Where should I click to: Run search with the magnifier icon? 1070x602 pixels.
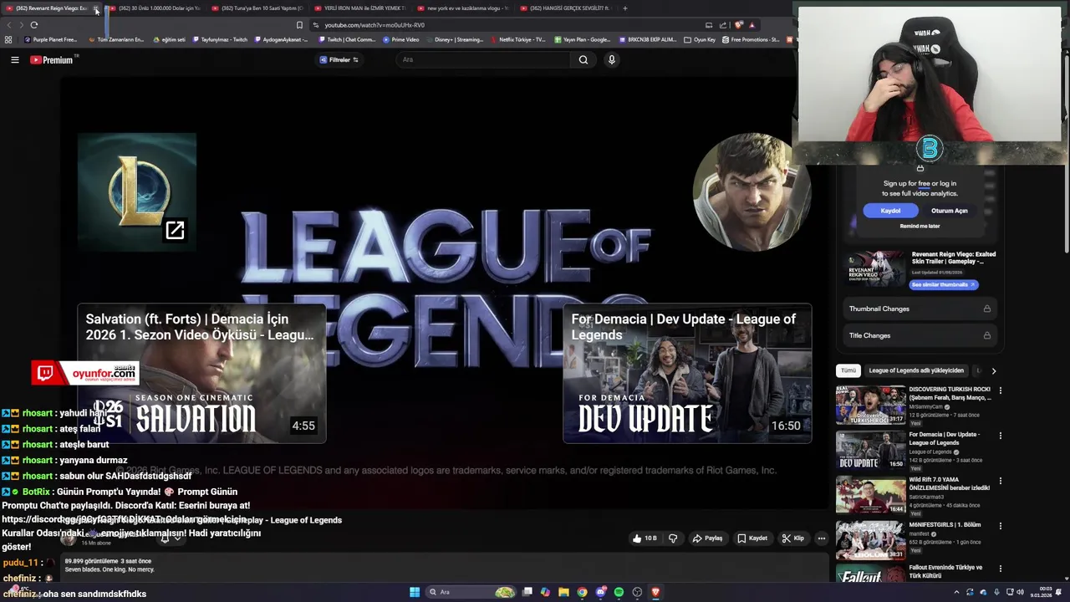(x=583, y=59)
